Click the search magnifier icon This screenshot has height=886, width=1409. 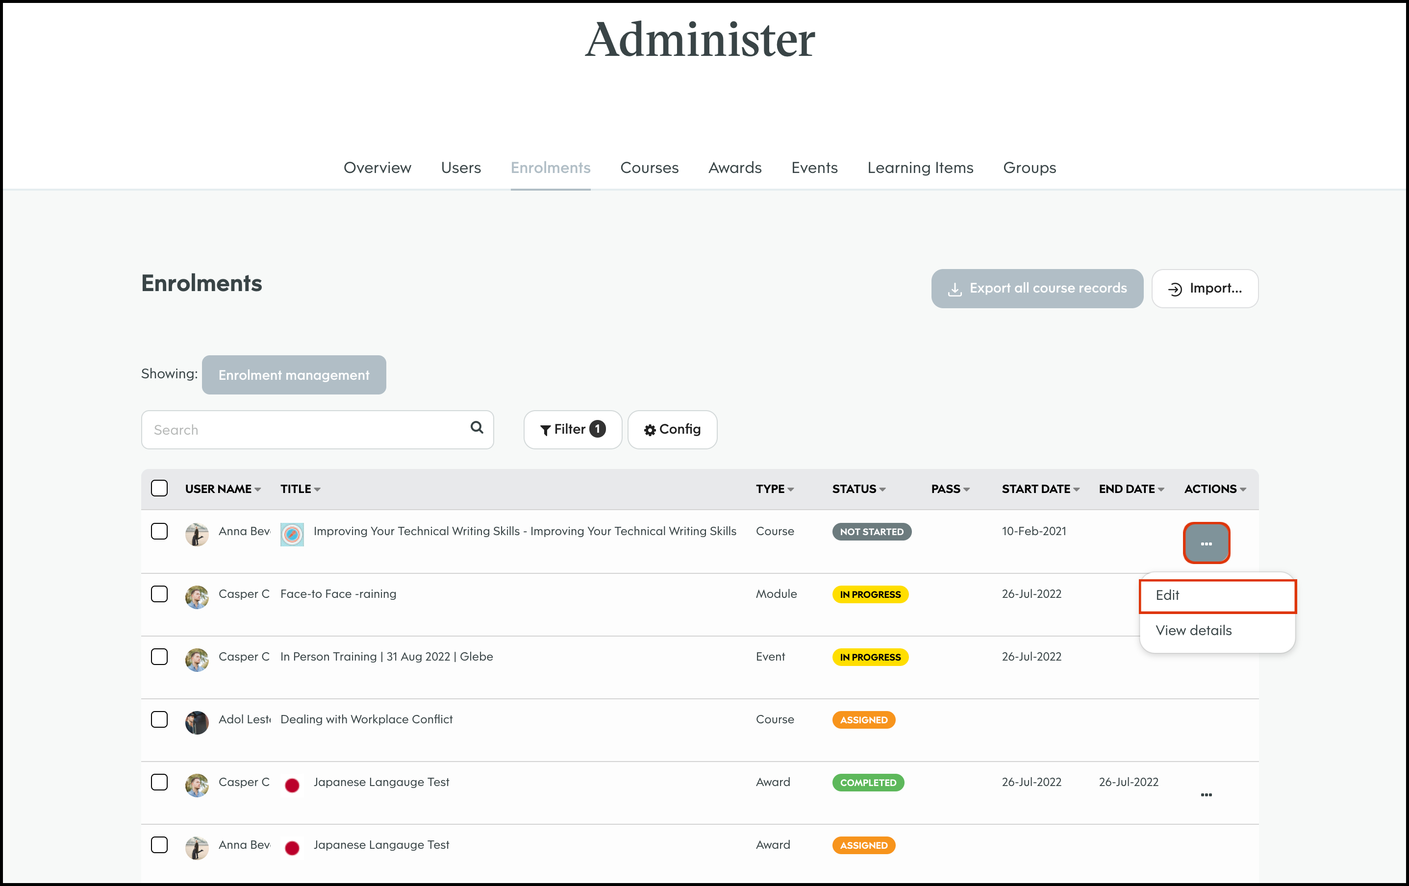click(477, 428)
